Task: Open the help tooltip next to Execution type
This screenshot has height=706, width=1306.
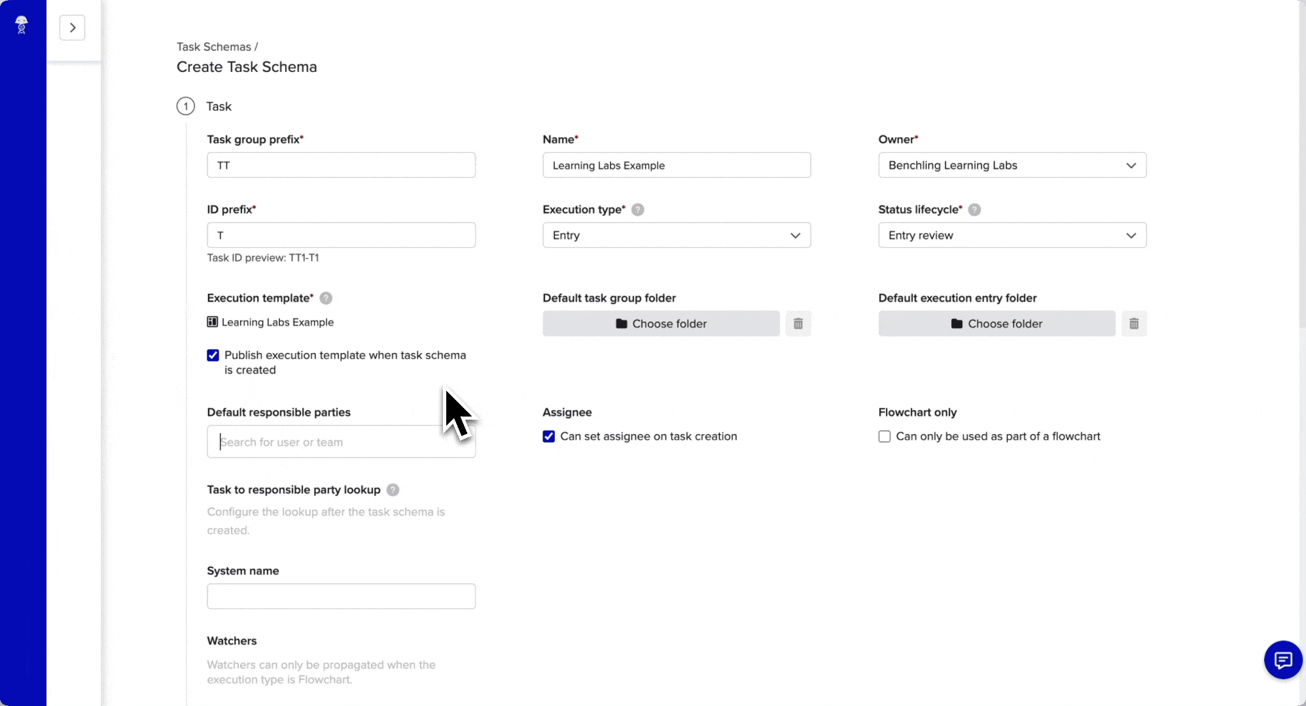Action: (x=639, y=210)
